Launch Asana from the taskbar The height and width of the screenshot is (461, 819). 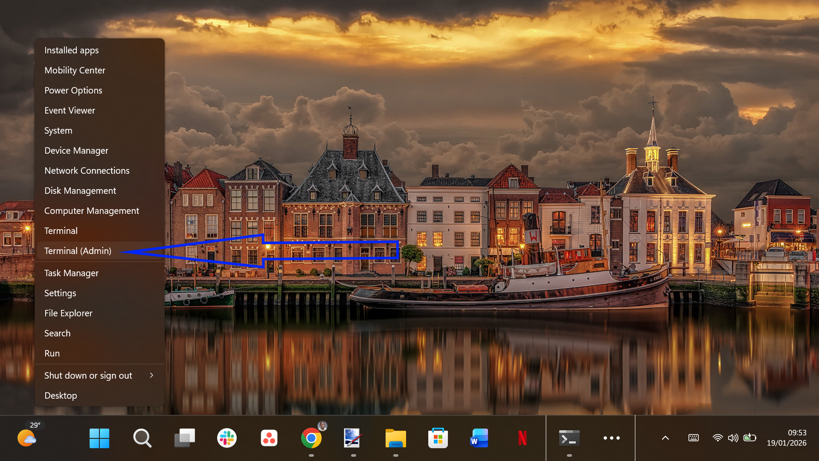(x=269, y=438)
